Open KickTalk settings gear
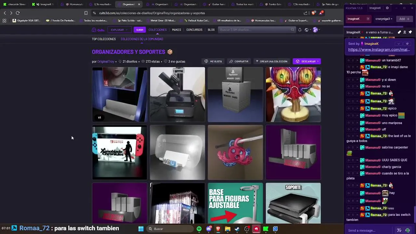The image size is (416, 234). point(387,8)
